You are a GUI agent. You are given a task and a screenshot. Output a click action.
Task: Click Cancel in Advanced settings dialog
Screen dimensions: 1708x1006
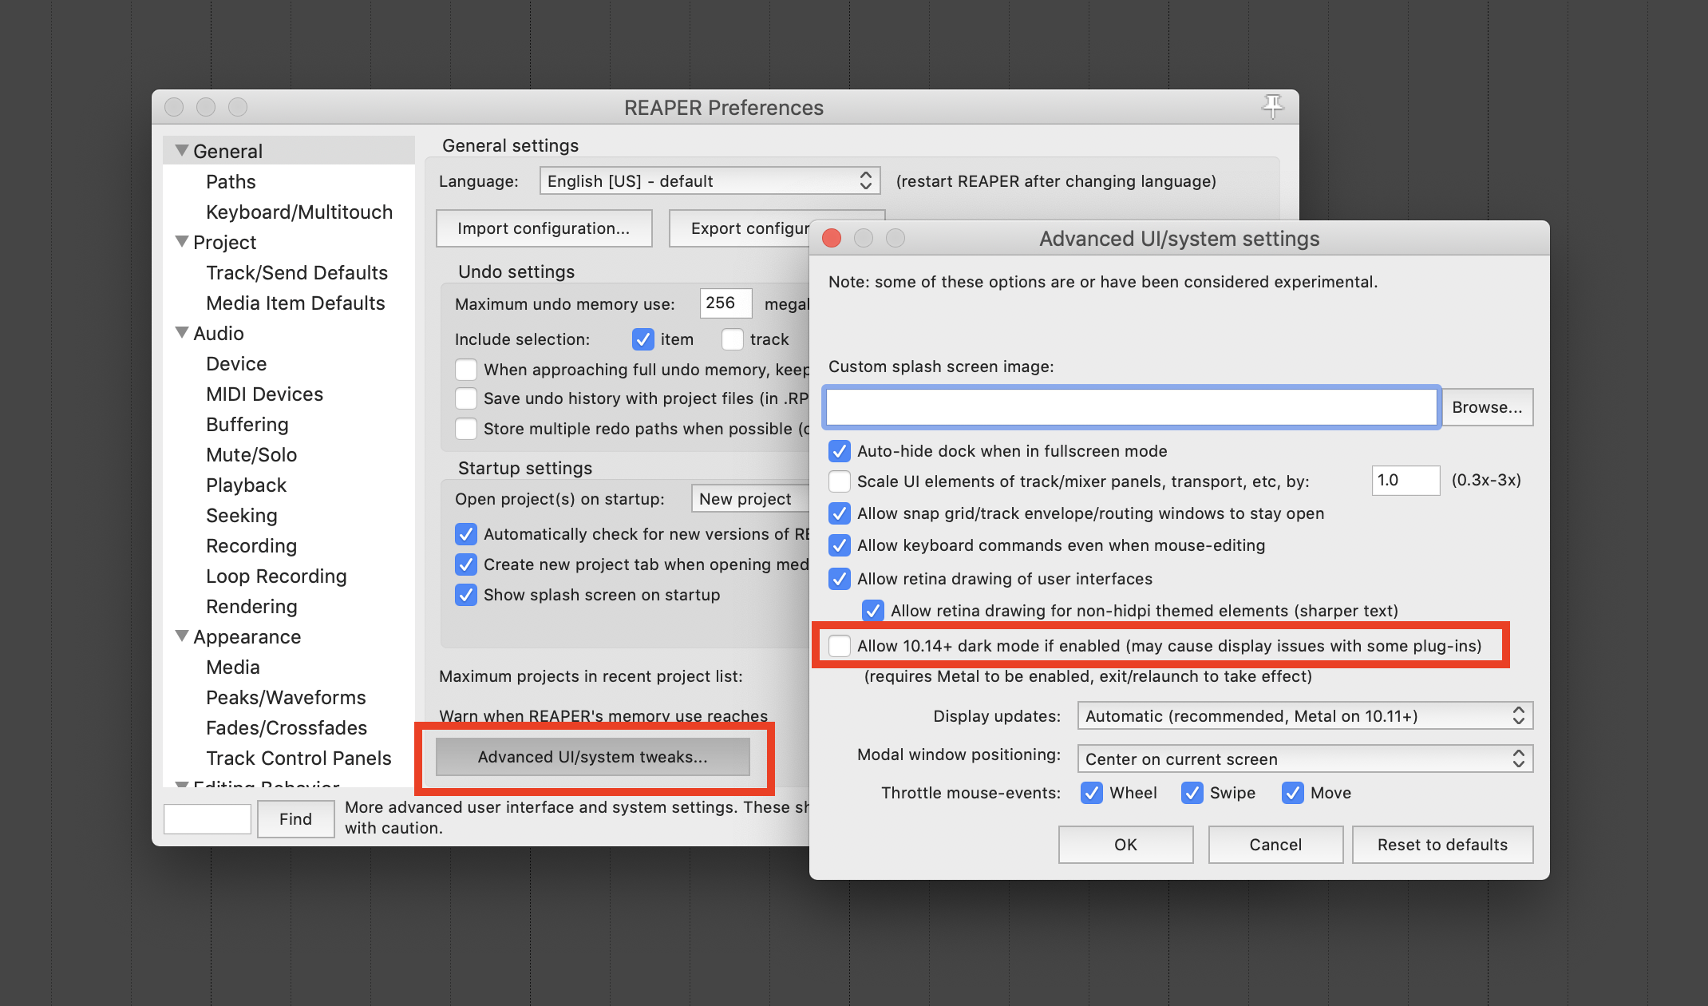(1275, 845)
